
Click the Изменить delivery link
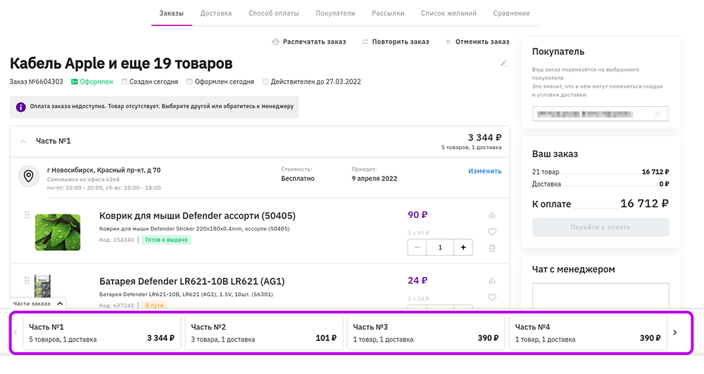coord(484,171)
